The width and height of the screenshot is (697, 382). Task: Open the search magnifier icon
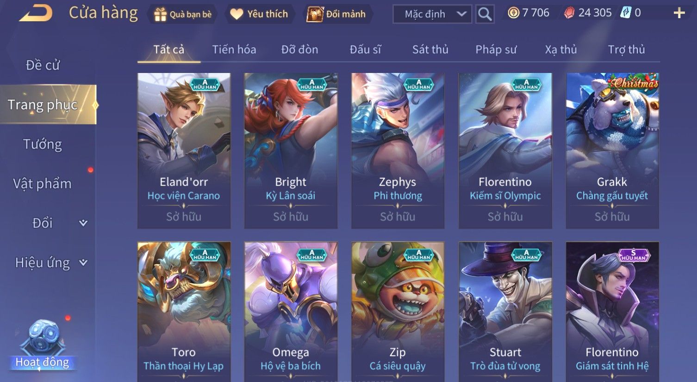click(485, 14)
